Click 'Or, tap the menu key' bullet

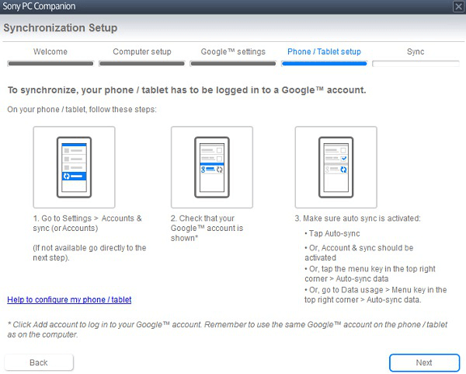pos(370,274)
